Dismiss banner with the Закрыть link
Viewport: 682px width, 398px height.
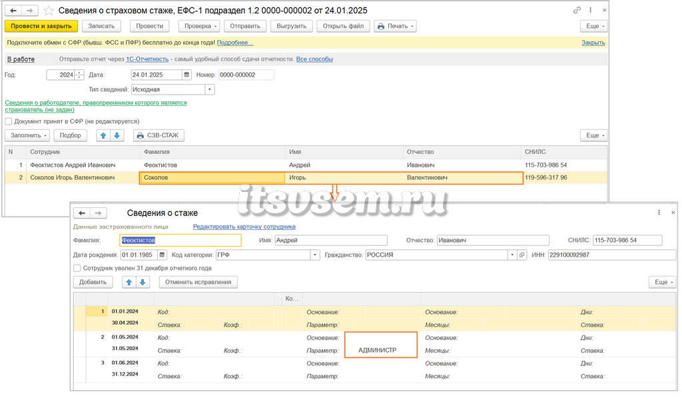click(593, 43)
